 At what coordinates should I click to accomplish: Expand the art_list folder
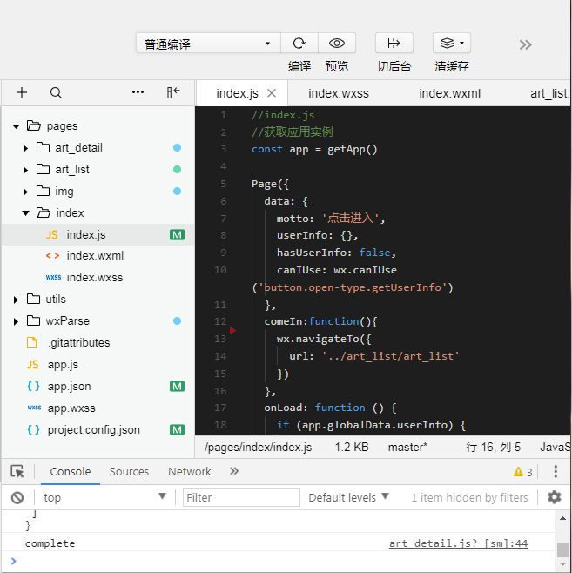(25, 170)
